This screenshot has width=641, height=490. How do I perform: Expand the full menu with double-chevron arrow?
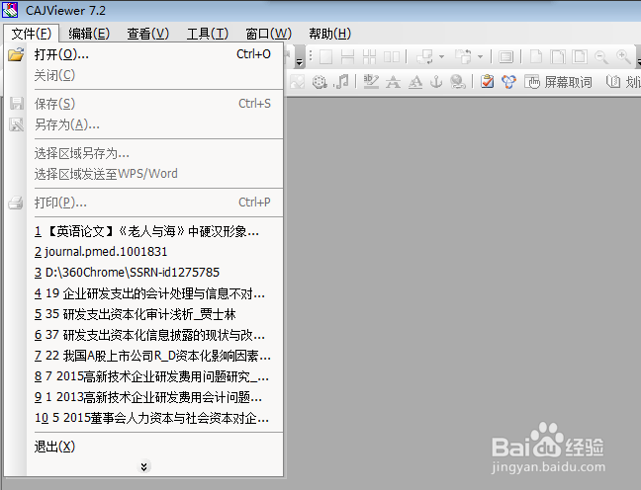pyautogui.click(x=143, y=466)
